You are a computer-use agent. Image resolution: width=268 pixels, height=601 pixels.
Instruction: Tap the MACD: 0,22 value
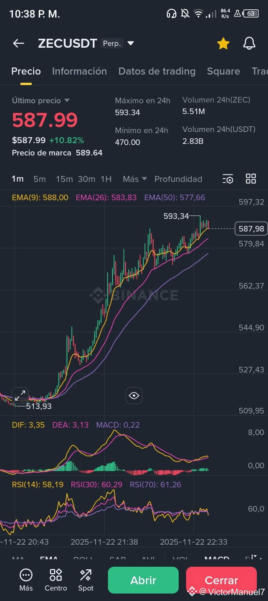(118, 425)
